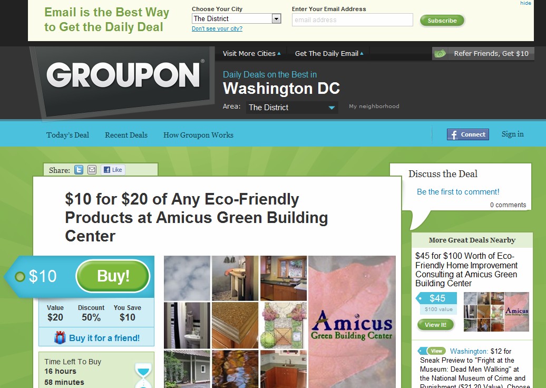Click the email address input field
This screenshot has height=388, width=546.
[353, 20]
